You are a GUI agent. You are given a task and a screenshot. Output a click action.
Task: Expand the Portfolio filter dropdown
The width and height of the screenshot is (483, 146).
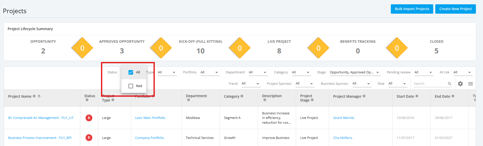[x=210, y=72]
